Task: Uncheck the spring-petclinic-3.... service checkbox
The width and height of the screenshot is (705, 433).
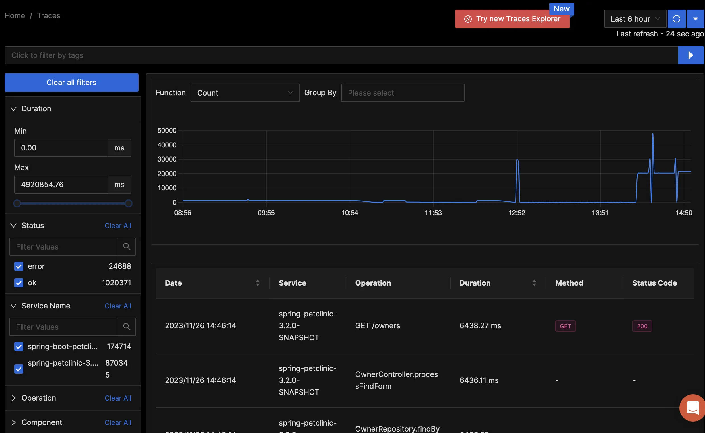Action: click(x=19, y=369)
